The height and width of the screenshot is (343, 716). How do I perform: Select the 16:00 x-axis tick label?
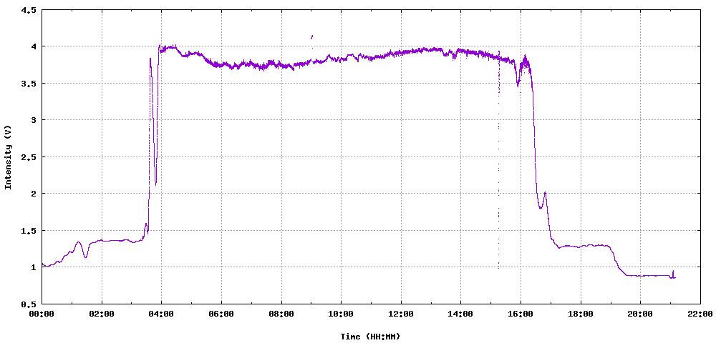coord(521,314)
